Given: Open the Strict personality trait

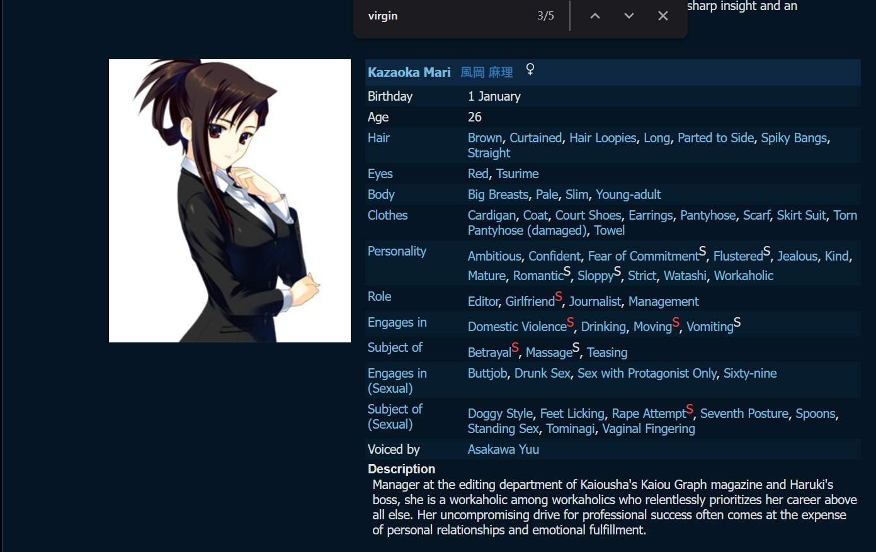Looking at the screenshot, I should (x=642, y=276).
